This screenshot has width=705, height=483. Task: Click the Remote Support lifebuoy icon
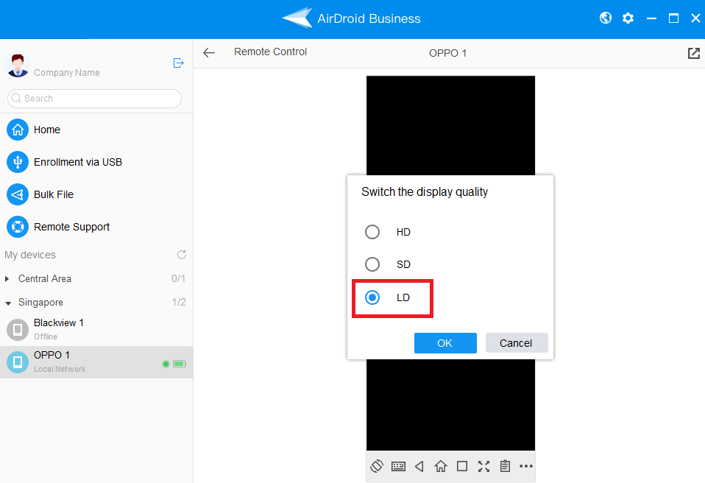pos(18,227)
